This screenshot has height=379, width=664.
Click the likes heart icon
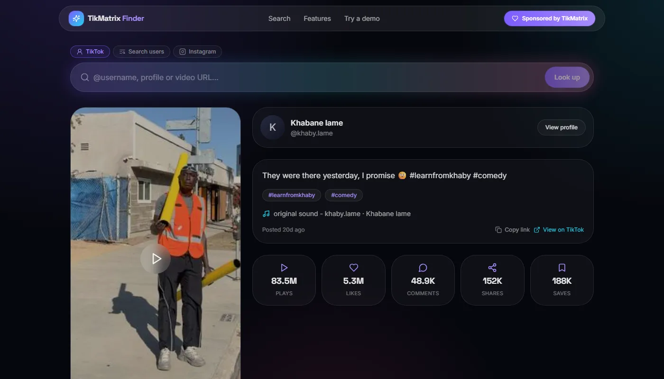[354, 268]
